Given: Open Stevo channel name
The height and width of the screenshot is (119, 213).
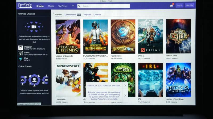Looking at the screenshot, I should 27,52.
